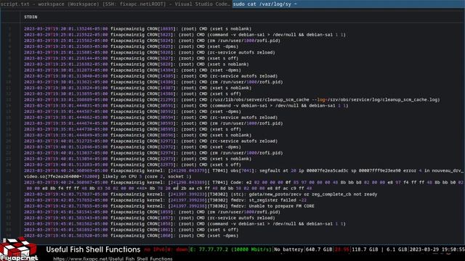Click the '6.1 GiB' memory status entry

pyautogui.click(x=397, y=249)
